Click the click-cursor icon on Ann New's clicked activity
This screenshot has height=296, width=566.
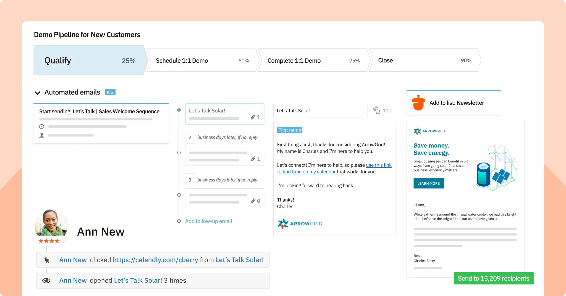pyautogui.click(x=46, y=260)
